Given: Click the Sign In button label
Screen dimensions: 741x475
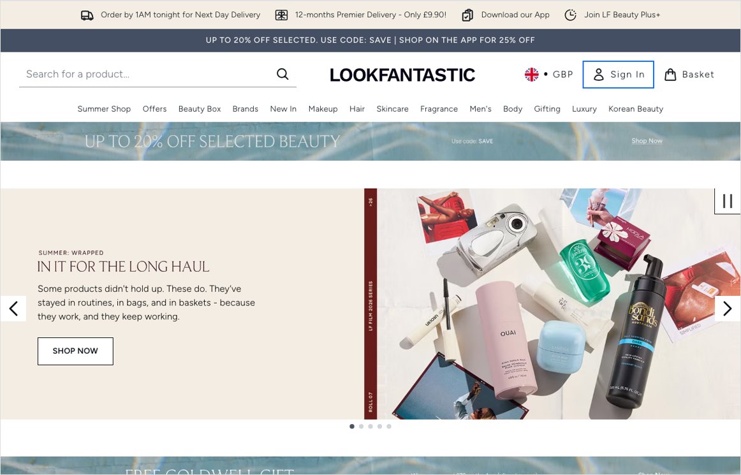Looking at the screenshot, I should (x=627, y=74).
